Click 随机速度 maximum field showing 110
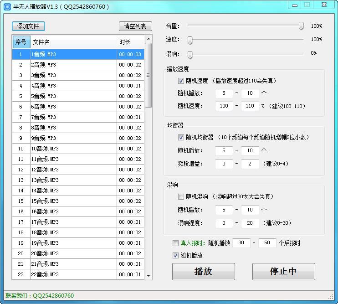This screenshot has width=338, height=304. point(250,106)
